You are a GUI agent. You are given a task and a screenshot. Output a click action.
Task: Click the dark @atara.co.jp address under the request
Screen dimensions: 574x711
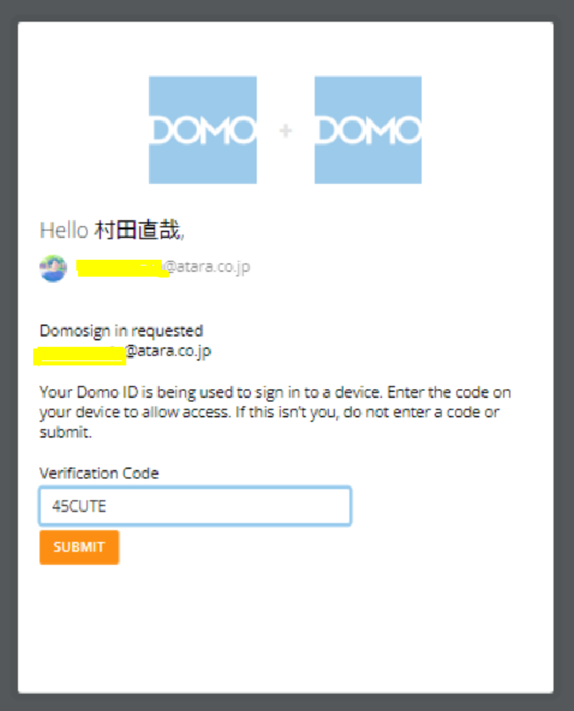click(168, 351)
